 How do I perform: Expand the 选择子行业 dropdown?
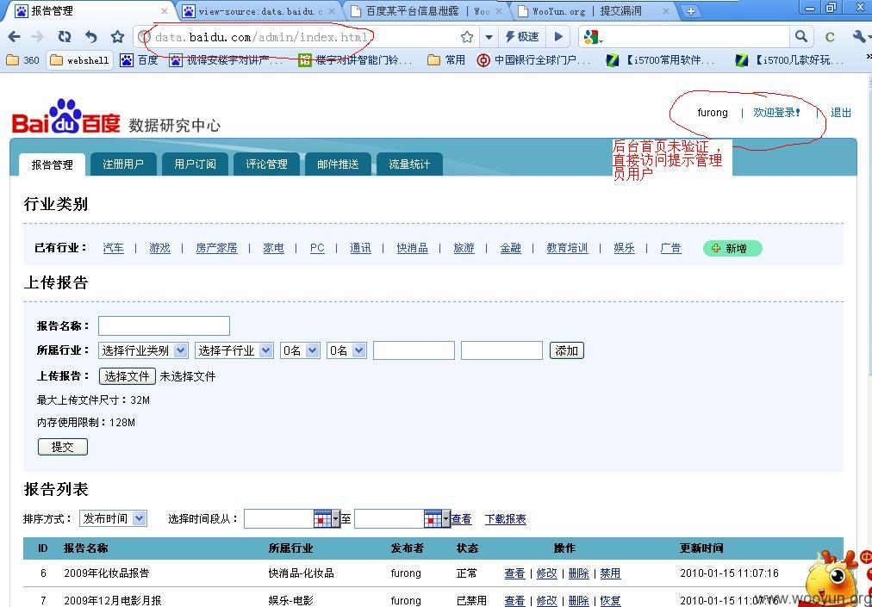[234, 350]
